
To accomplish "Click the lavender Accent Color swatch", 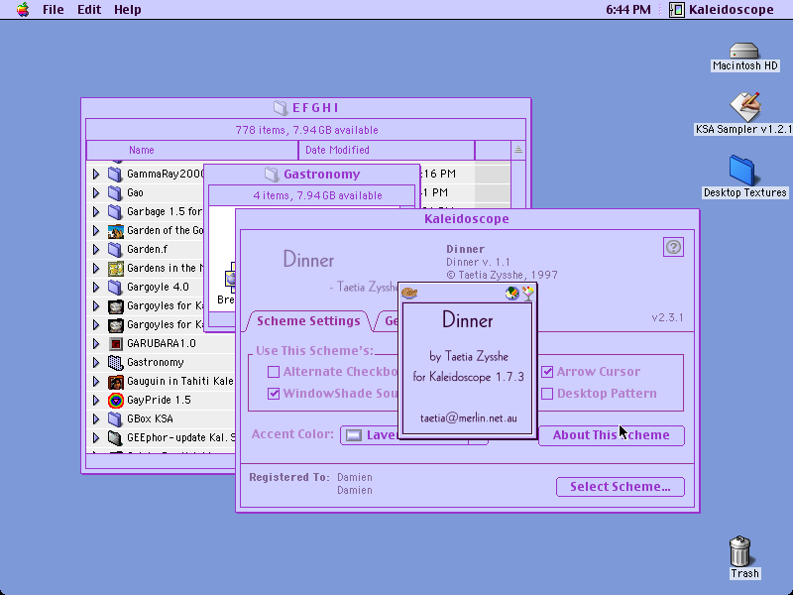I will (354, 435).
